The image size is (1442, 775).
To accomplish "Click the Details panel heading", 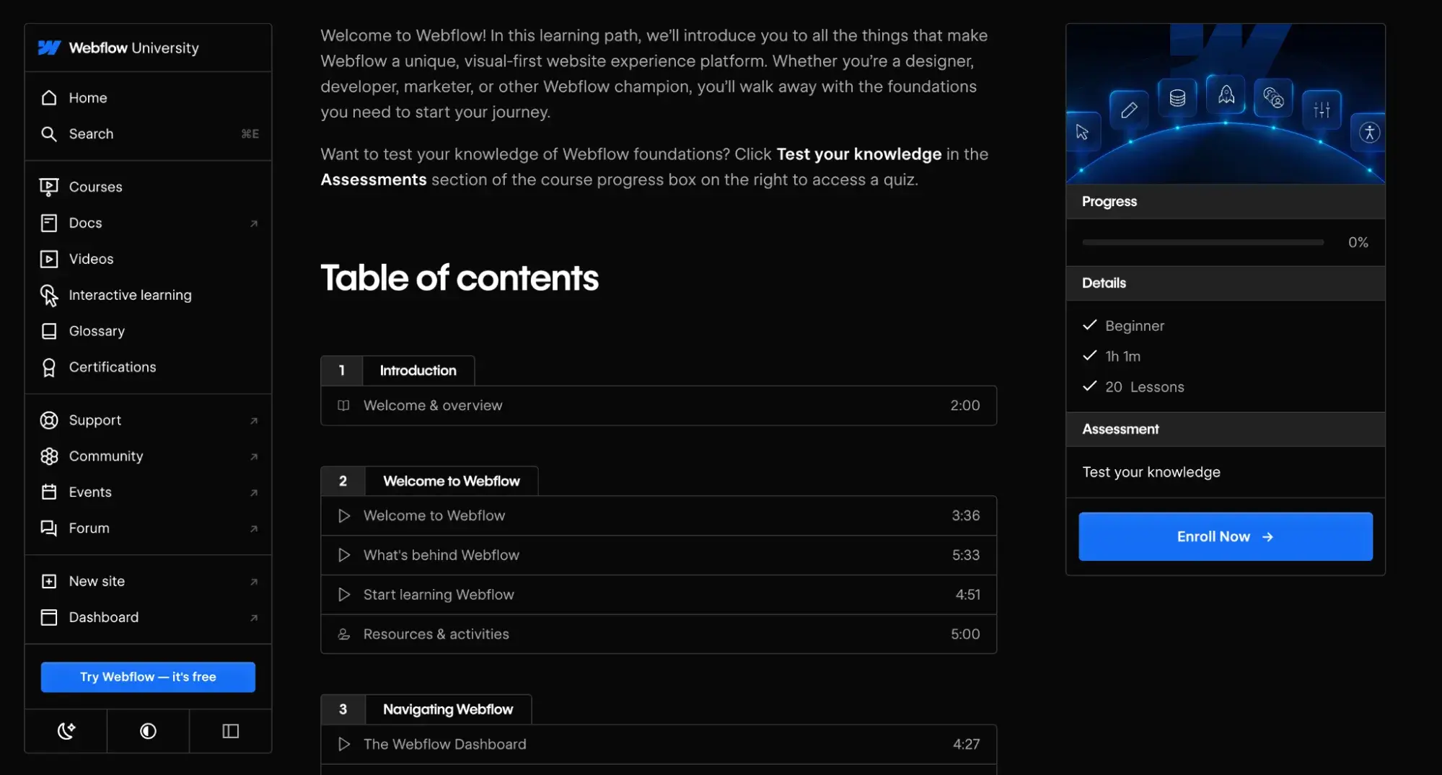I will (x=1104, y=283).
